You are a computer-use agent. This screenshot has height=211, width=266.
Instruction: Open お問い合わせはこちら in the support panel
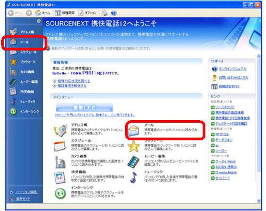tap(234, 78)
